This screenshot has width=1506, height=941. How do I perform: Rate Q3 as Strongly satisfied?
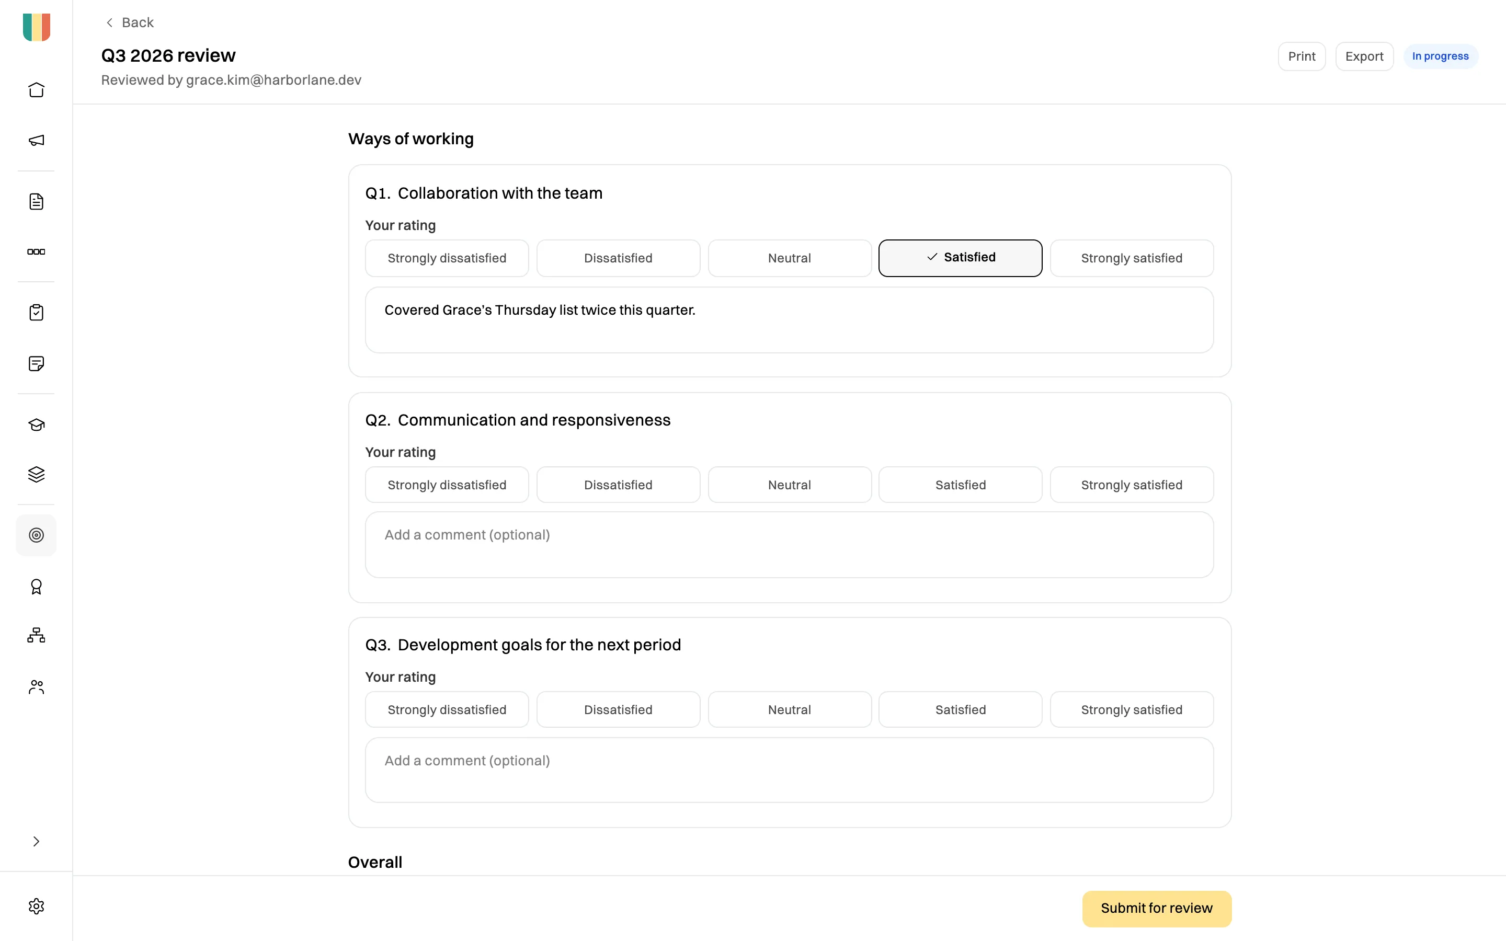click(1132, 709)
